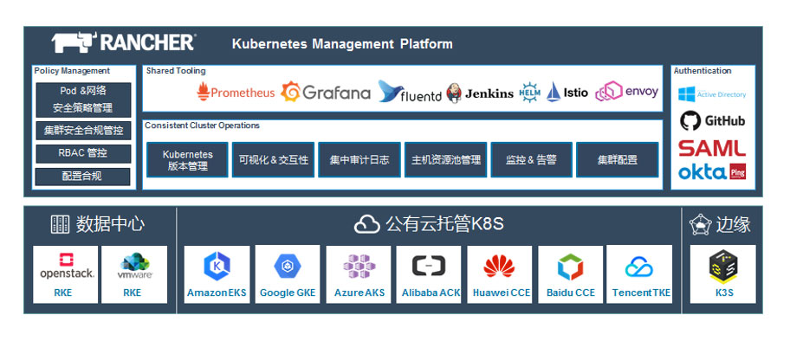
Task: Click the Amazon EKS label
Action: 217,293
